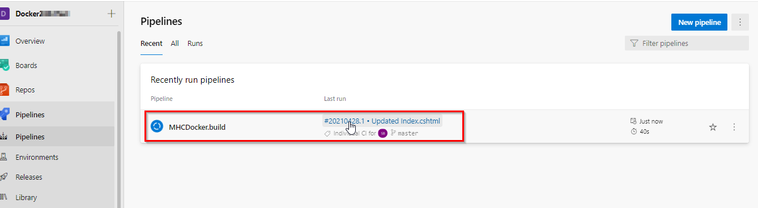Click the Pipelines rocket icon in sidebar
This screenshot has height=208, width=758.
(5, 114)
